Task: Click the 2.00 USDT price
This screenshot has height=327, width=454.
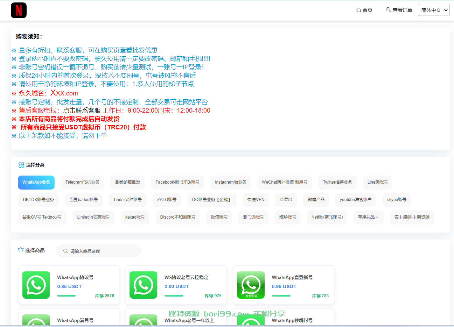Action: pos(177,286)
